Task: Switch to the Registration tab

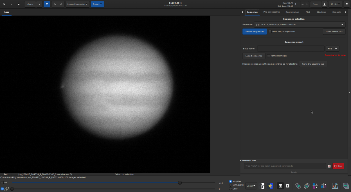Action: pos(292,12)
